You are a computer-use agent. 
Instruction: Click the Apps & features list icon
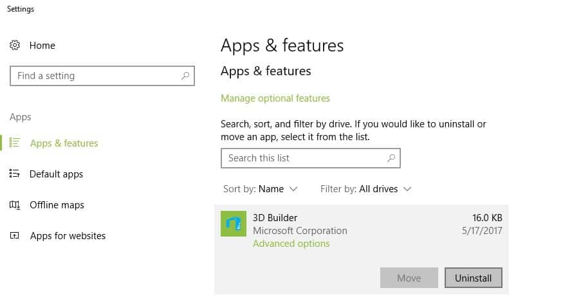[x=15, y=143]
